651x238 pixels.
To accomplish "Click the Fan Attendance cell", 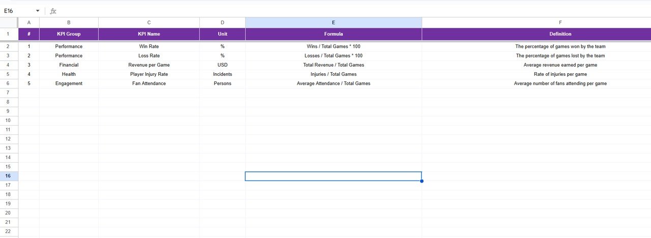I will tap(149, 83).
